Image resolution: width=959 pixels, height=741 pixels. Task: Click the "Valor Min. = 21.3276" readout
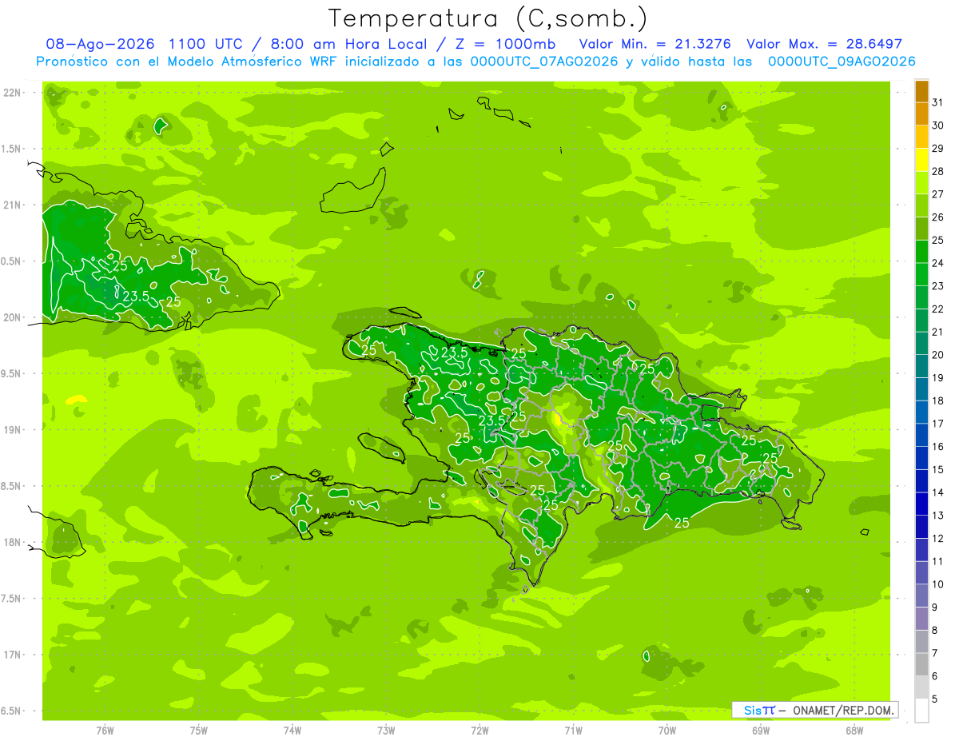(x=655, y=44)
